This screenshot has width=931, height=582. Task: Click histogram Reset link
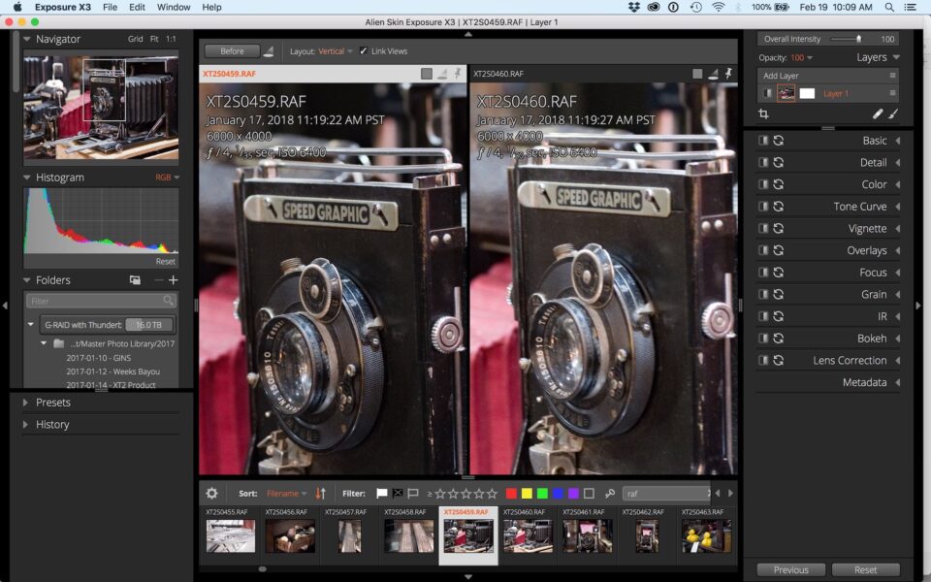pos(165,261)
